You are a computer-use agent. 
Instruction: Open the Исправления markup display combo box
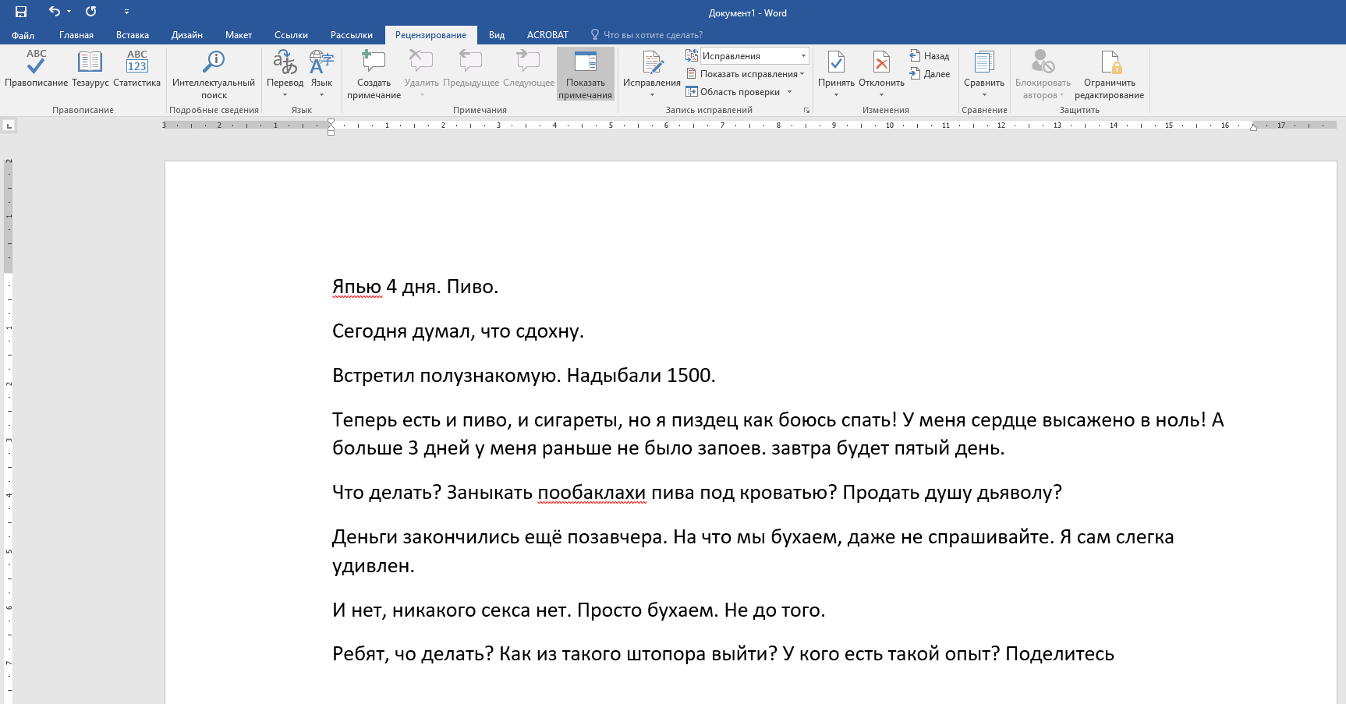click(753, 56)
